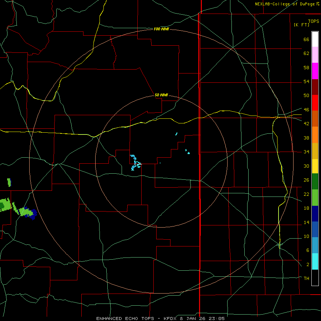Click the "30" legend value
This screenshot has width=321, height=321.
pyautogui.click(x=306, y=166)
